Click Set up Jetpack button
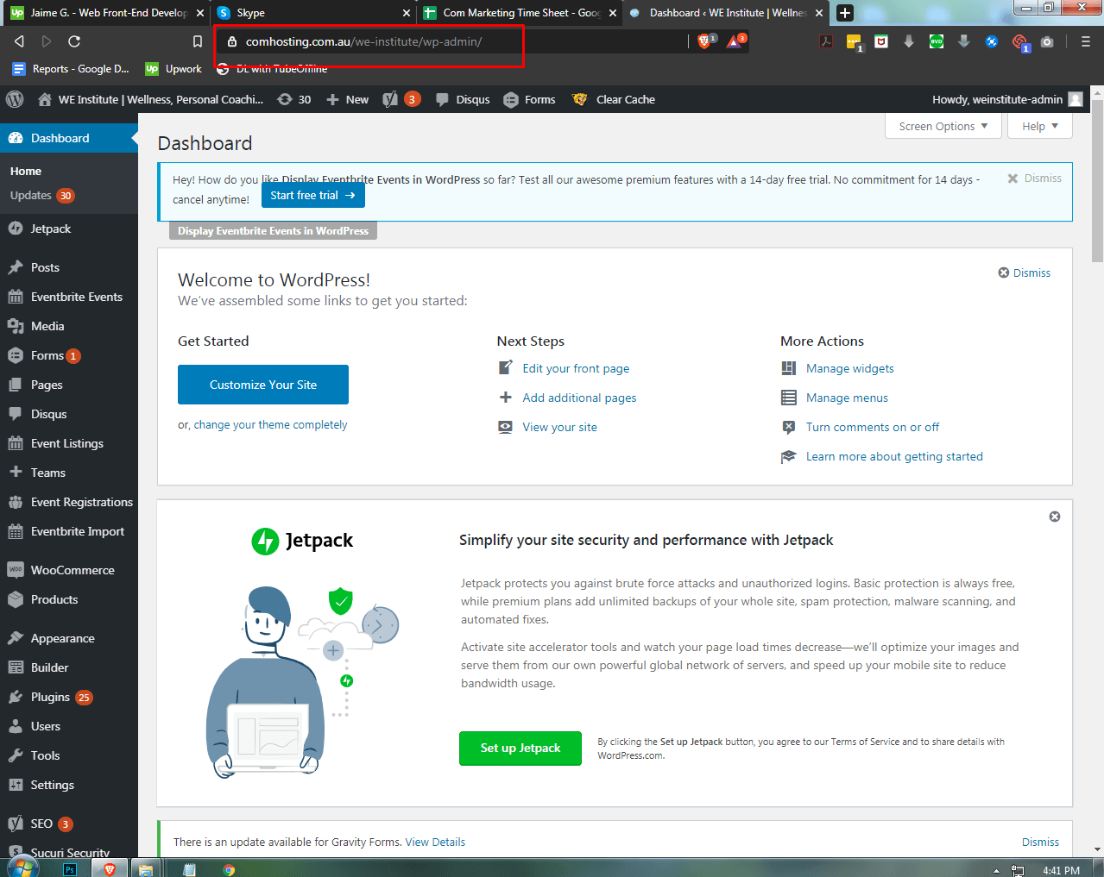 pos(520,748)
